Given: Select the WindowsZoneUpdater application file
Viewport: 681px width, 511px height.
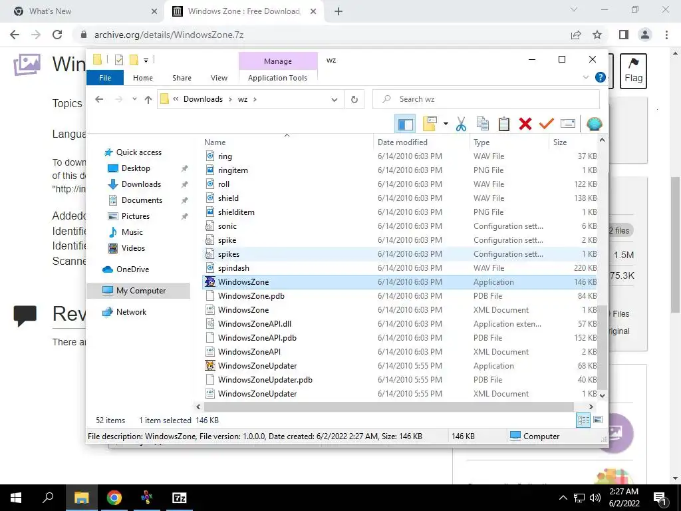Looking at the screenshot, I should [x=400, y=366].
